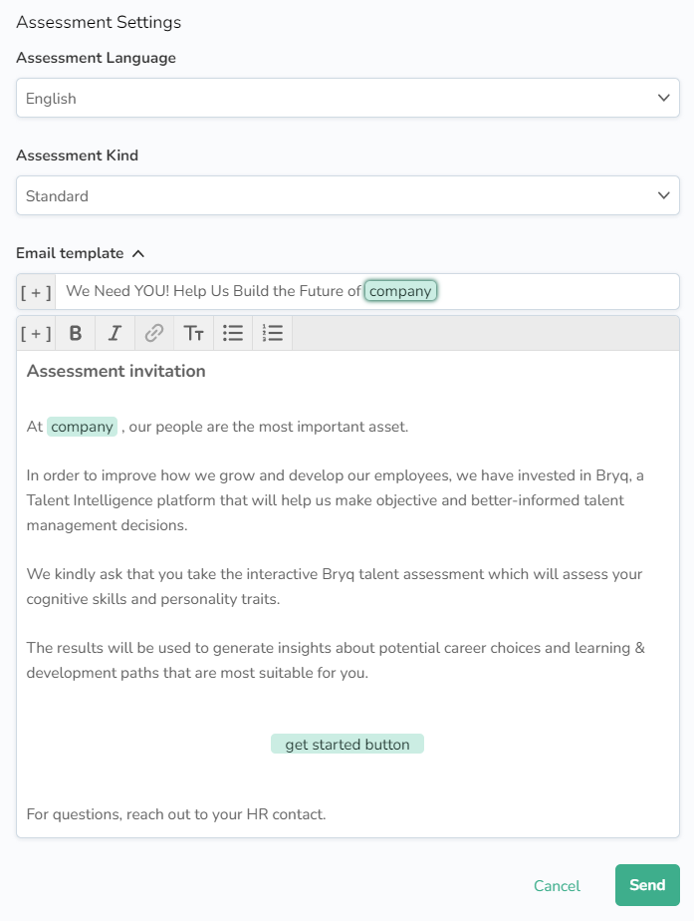Viewport: 694px width, 921px height.
Task: Click the Send button
Action: (647, 885)
